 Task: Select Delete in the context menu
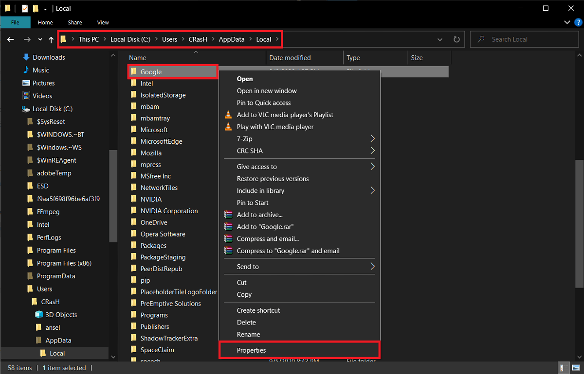(246, 323)
